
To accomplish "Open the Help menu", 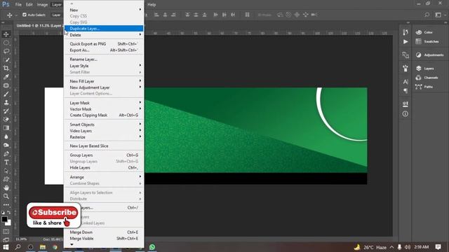I will 152,5.
